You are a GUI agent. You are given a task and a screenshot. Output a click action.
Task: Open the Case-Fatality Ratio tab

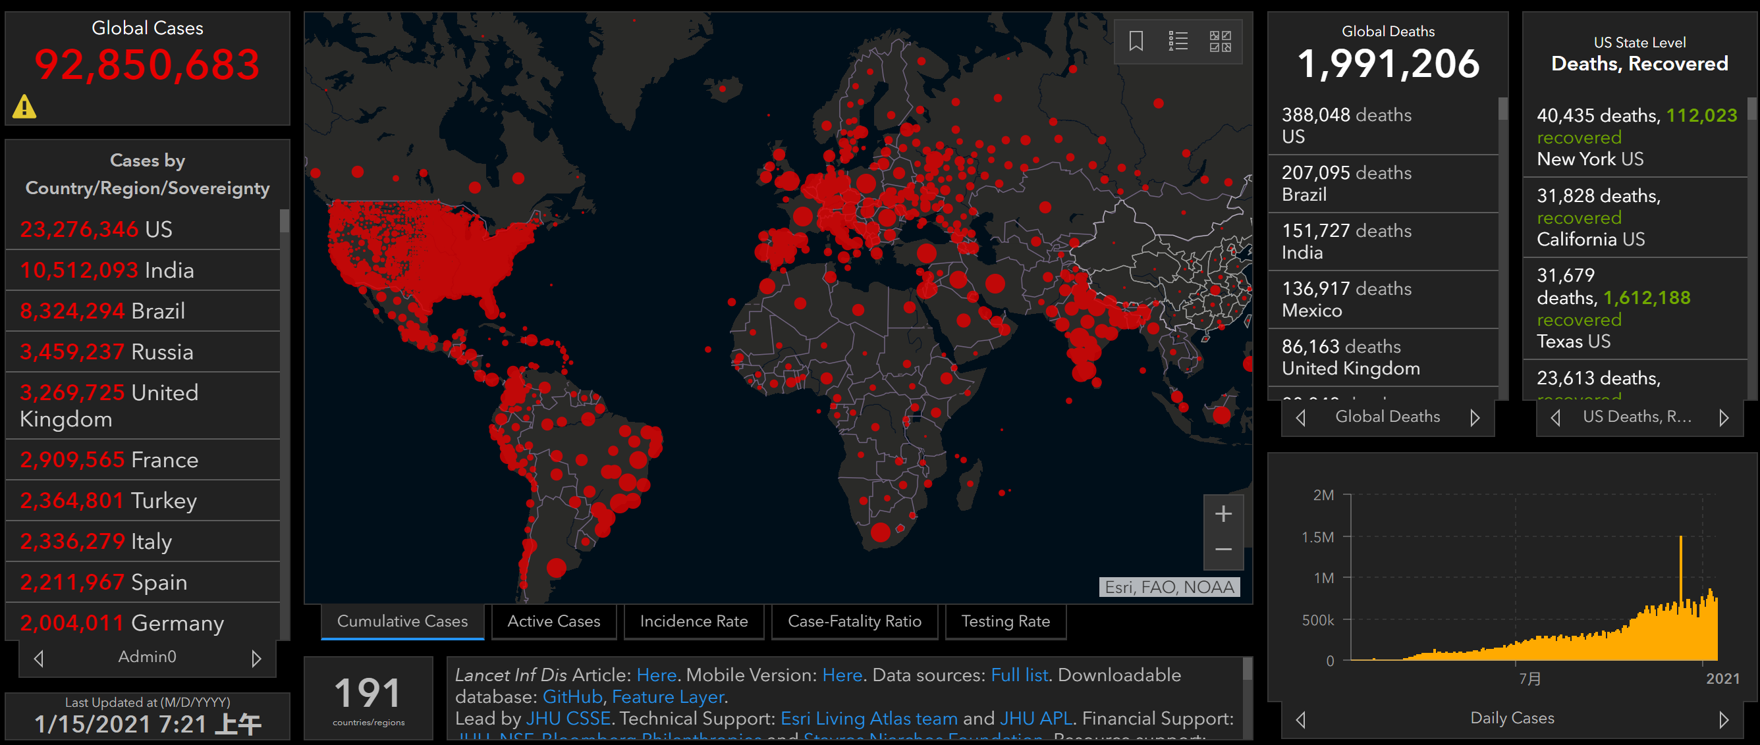[x=854, y=621]
